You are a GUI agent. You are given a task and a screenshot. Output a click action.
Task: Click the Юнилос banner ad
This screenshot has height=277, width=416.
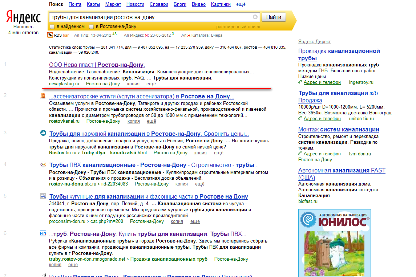pyautogui.click(x=335, y=243)
